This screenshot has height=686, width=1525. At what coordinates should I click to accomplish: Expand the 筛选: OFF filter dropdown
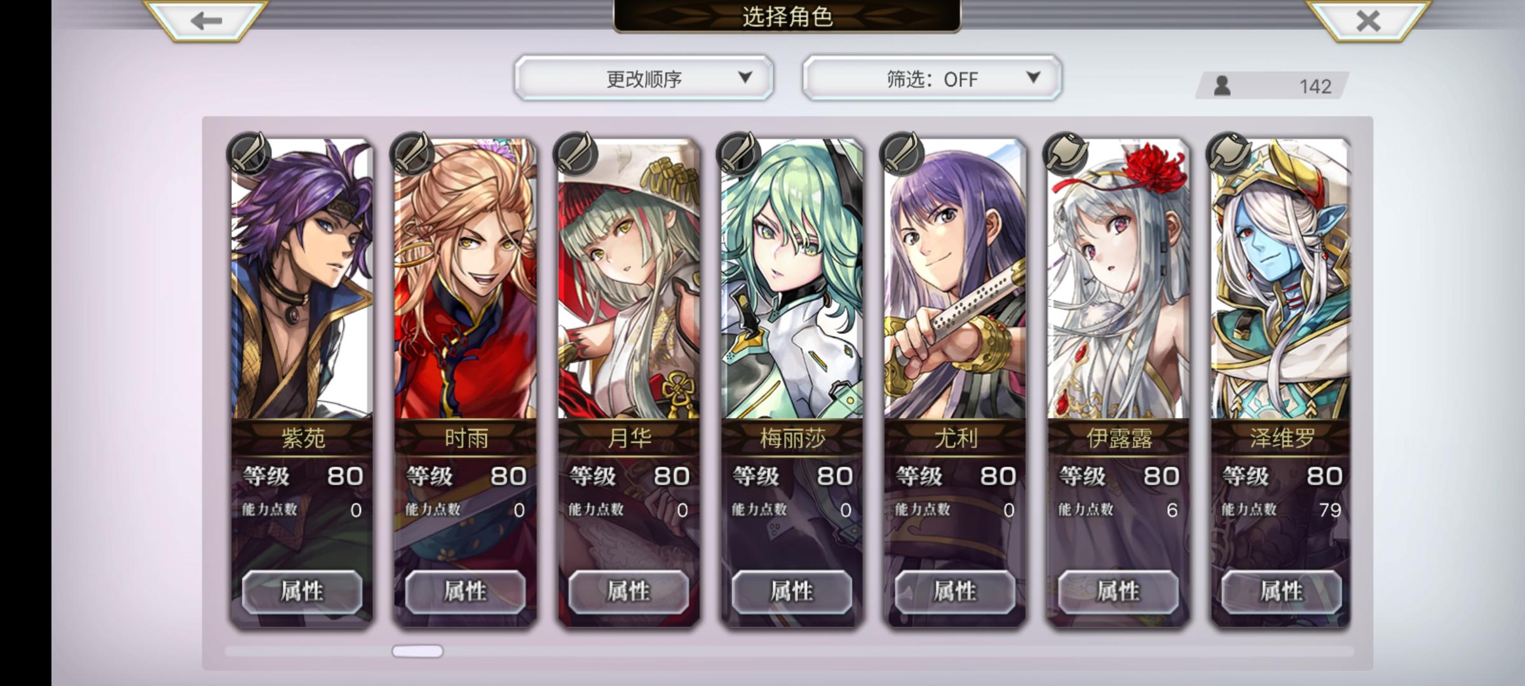(932, 78)
